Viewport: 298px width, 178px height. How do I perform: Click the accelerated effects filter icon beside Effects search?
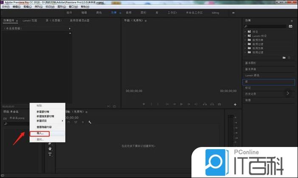pos(290,26)
